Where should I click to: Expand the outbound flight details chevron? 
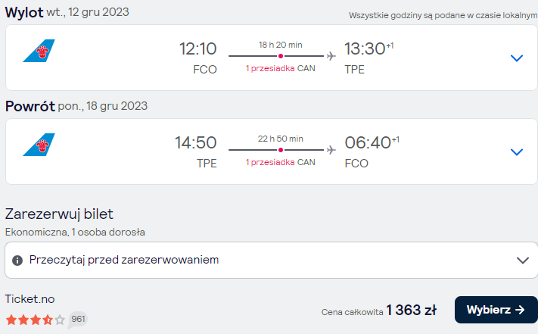click(517, 58)
